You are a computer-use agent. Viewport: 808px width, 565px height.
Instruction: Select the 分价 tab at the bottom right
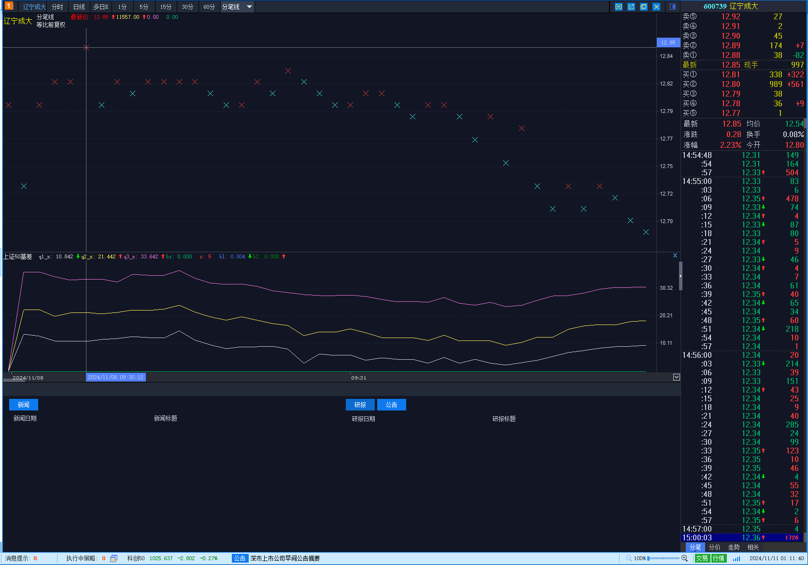(714, 547)
